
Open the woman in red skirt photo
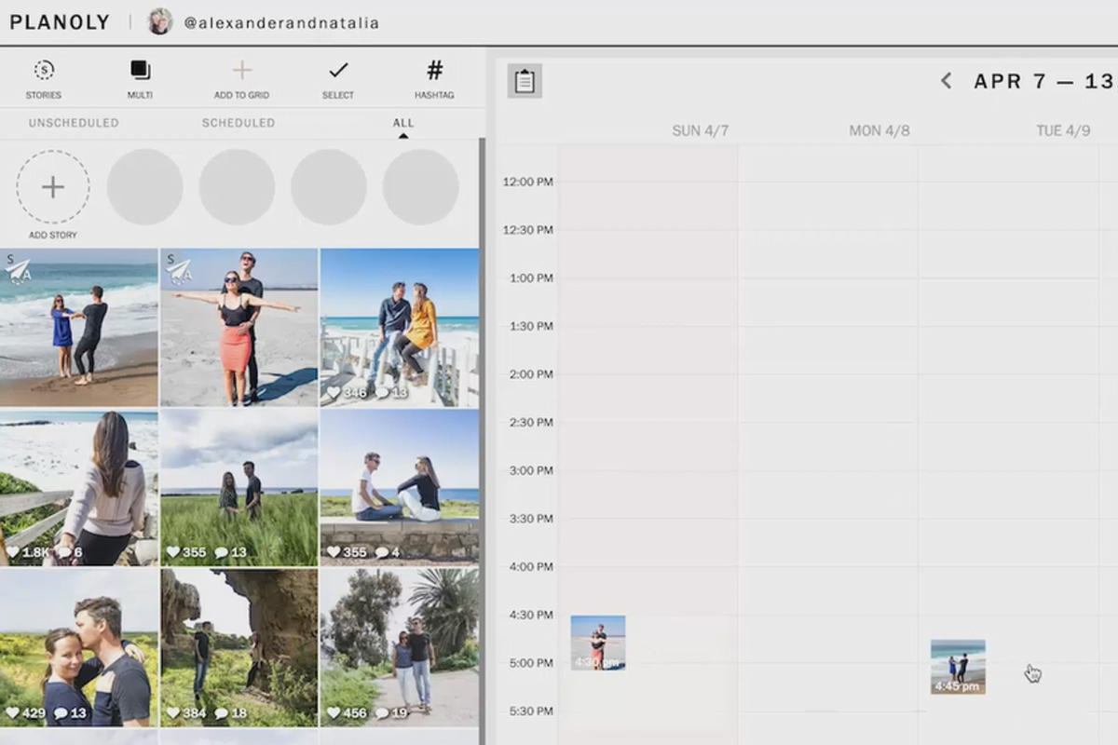(x=239, y=327)
